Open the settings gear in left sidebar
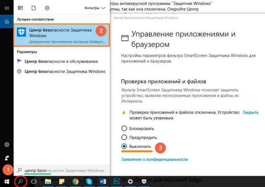The width and height of the screenshot is (265, 187). tap(7, 145)
